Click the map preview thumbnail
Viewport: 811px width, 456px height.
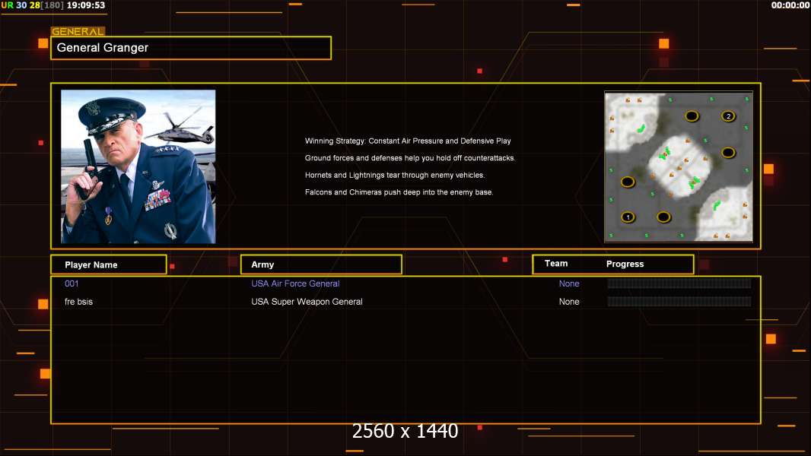tap(679, 166)
